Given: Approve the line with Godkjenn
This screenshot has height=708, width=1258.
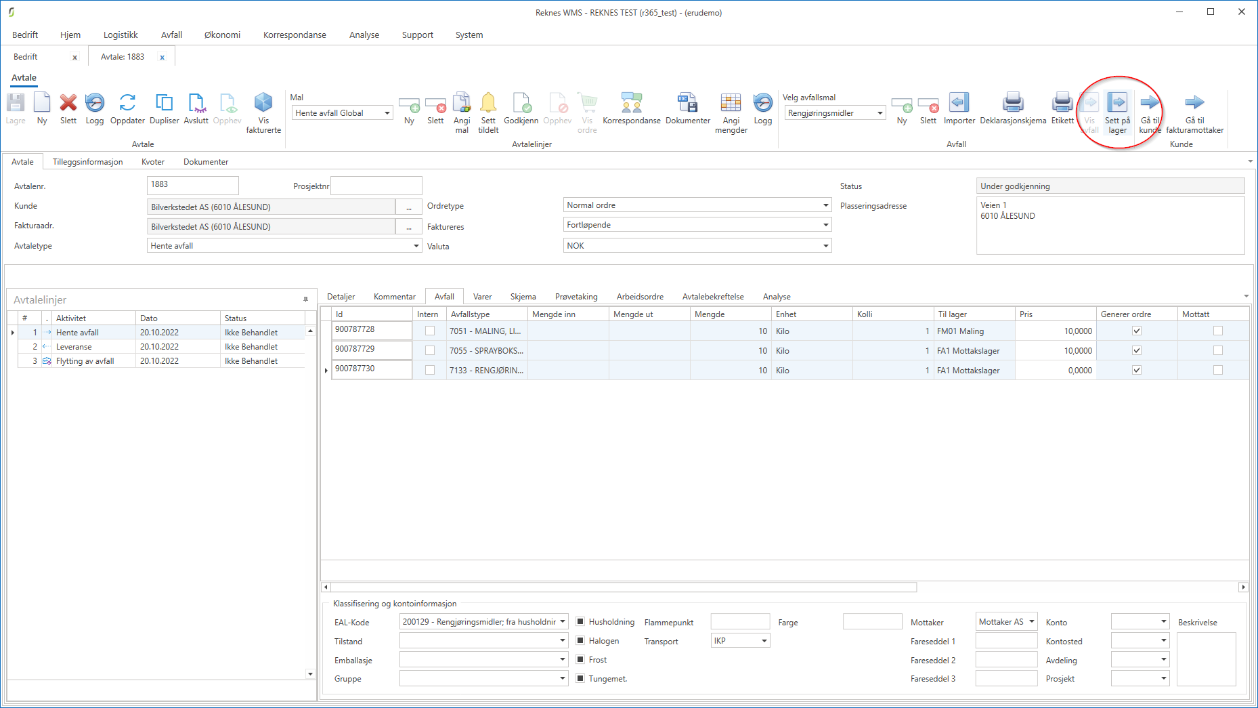Looking at the screenshot, I should pos(521,109).
